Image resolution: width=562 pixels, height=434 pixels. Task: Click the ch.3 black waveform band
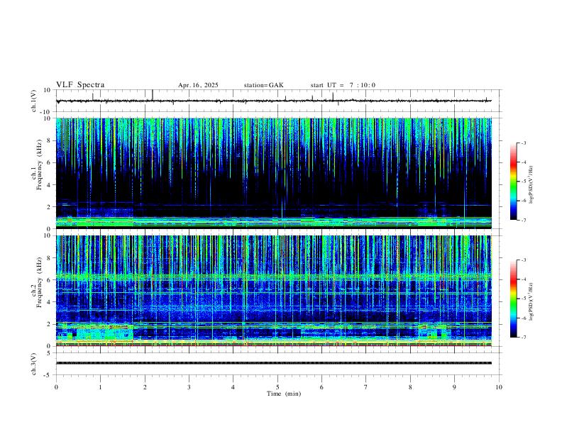[x=274, y=363]
